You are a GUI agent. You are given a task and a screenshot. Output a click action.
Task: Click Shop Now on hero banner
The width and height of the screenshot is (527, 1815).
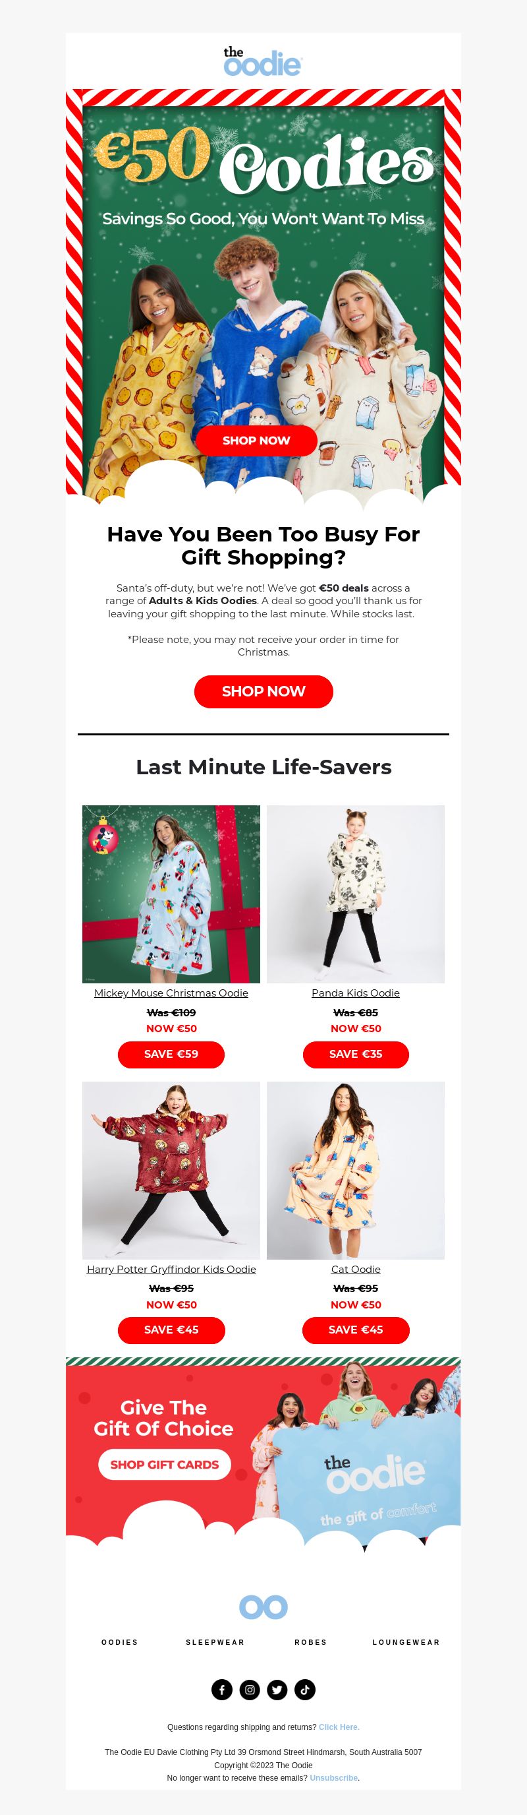[256, 441]
